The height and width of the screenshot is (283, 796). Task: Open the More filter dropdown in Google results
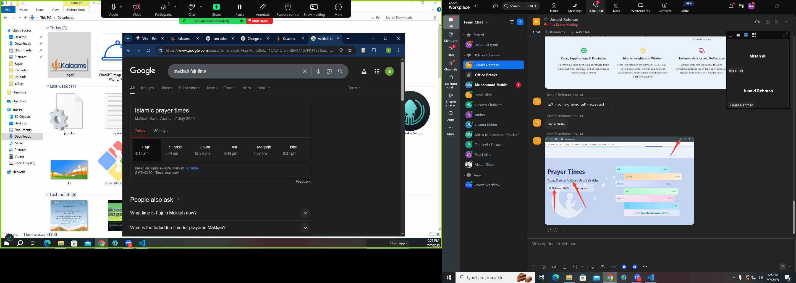pyautogui.click(x=264, y=88)
